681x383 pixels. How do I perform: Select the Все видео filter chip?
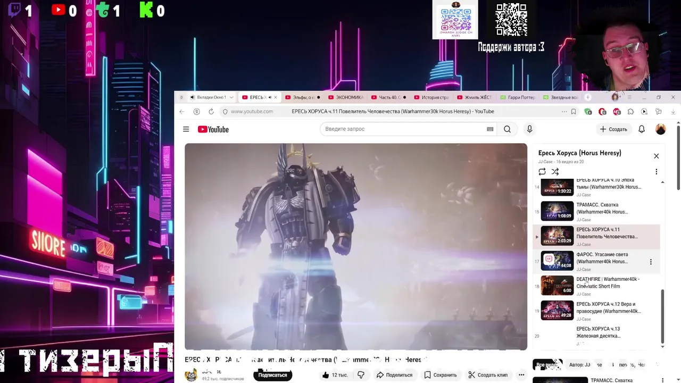[547, 365]
